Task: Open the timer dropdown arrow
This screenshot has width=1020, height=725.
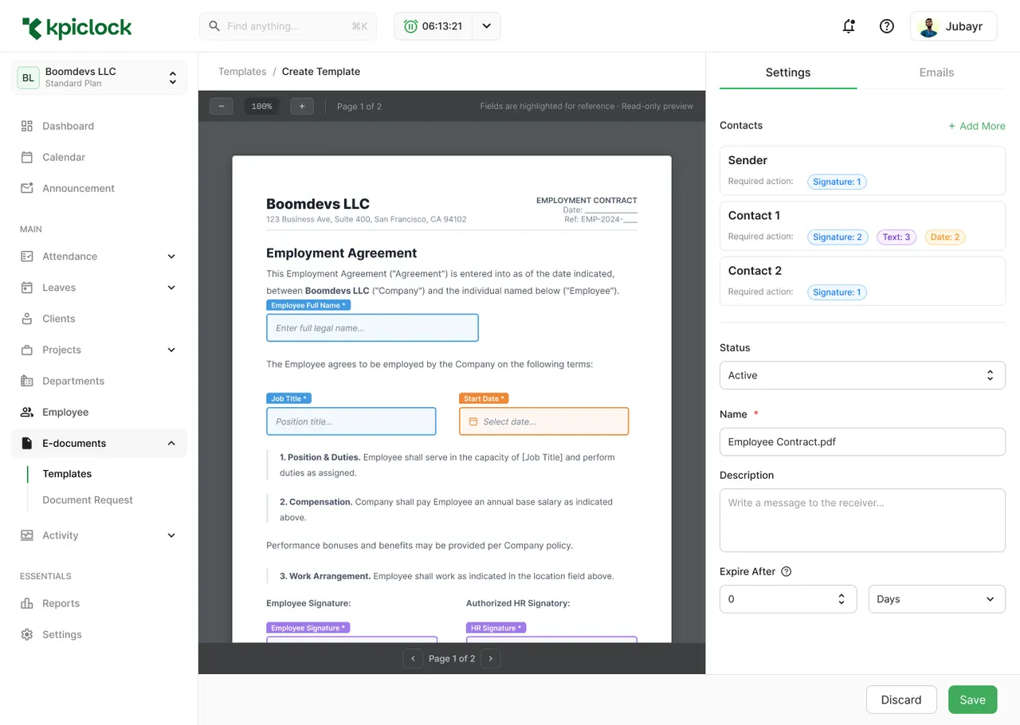Action: pos(486,26)
